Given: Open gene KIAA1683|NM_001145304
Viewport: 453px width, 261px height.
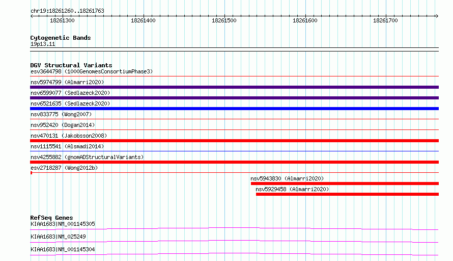Looking at the screenshot, I should point(63,249).
